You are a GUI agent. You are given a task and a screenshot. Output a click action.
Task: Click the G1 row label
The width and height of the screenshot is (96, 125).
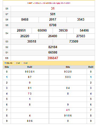pos(7,52)
